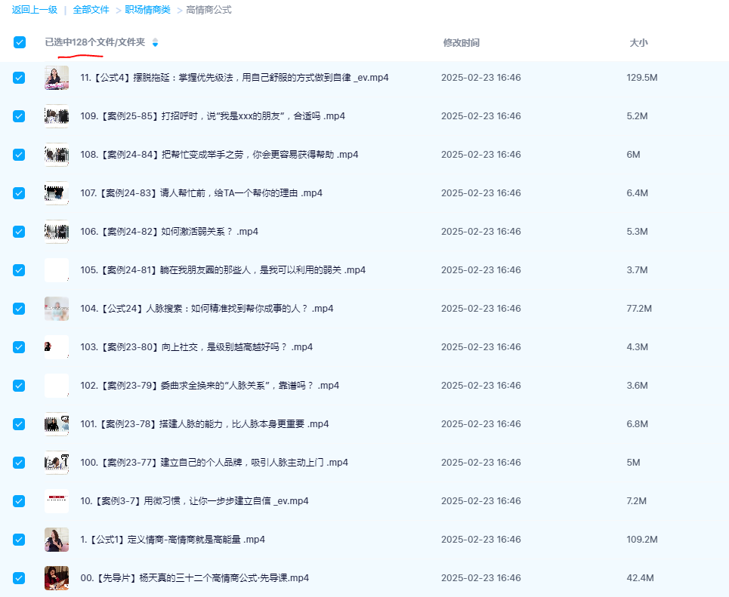
Task: Sort files by the 大小 column header
Action: click(639, 43)
